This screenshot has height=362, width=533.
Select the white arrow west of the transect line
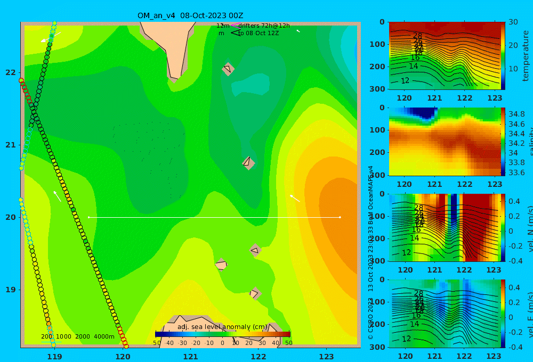pyautogui.click(x=57, y=196)
